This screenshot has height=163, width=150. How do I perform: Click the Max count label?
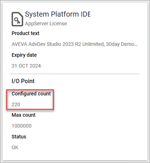[x=24, y=115]
